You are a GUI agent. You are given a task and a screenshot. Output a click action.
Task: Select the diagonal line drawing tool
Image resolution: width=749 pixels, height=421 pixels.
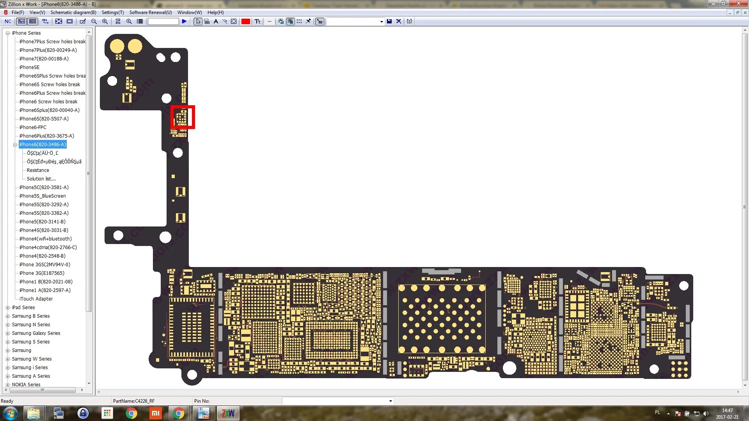(x=225, y=21)
